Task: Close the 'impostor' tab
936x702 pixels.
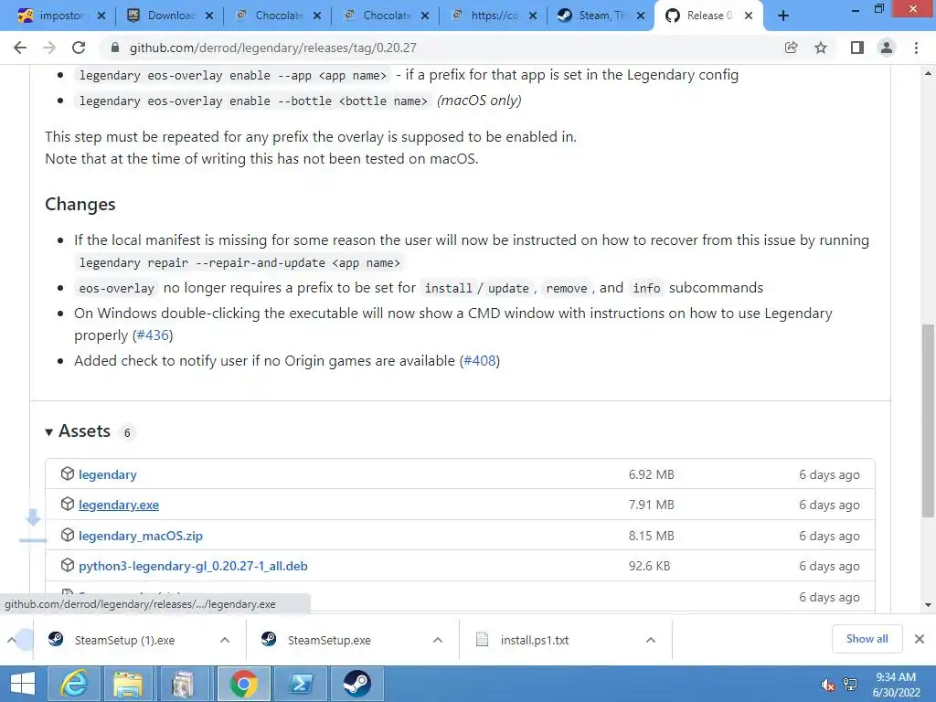Action: pyautogui.click(x=101, y=16)
